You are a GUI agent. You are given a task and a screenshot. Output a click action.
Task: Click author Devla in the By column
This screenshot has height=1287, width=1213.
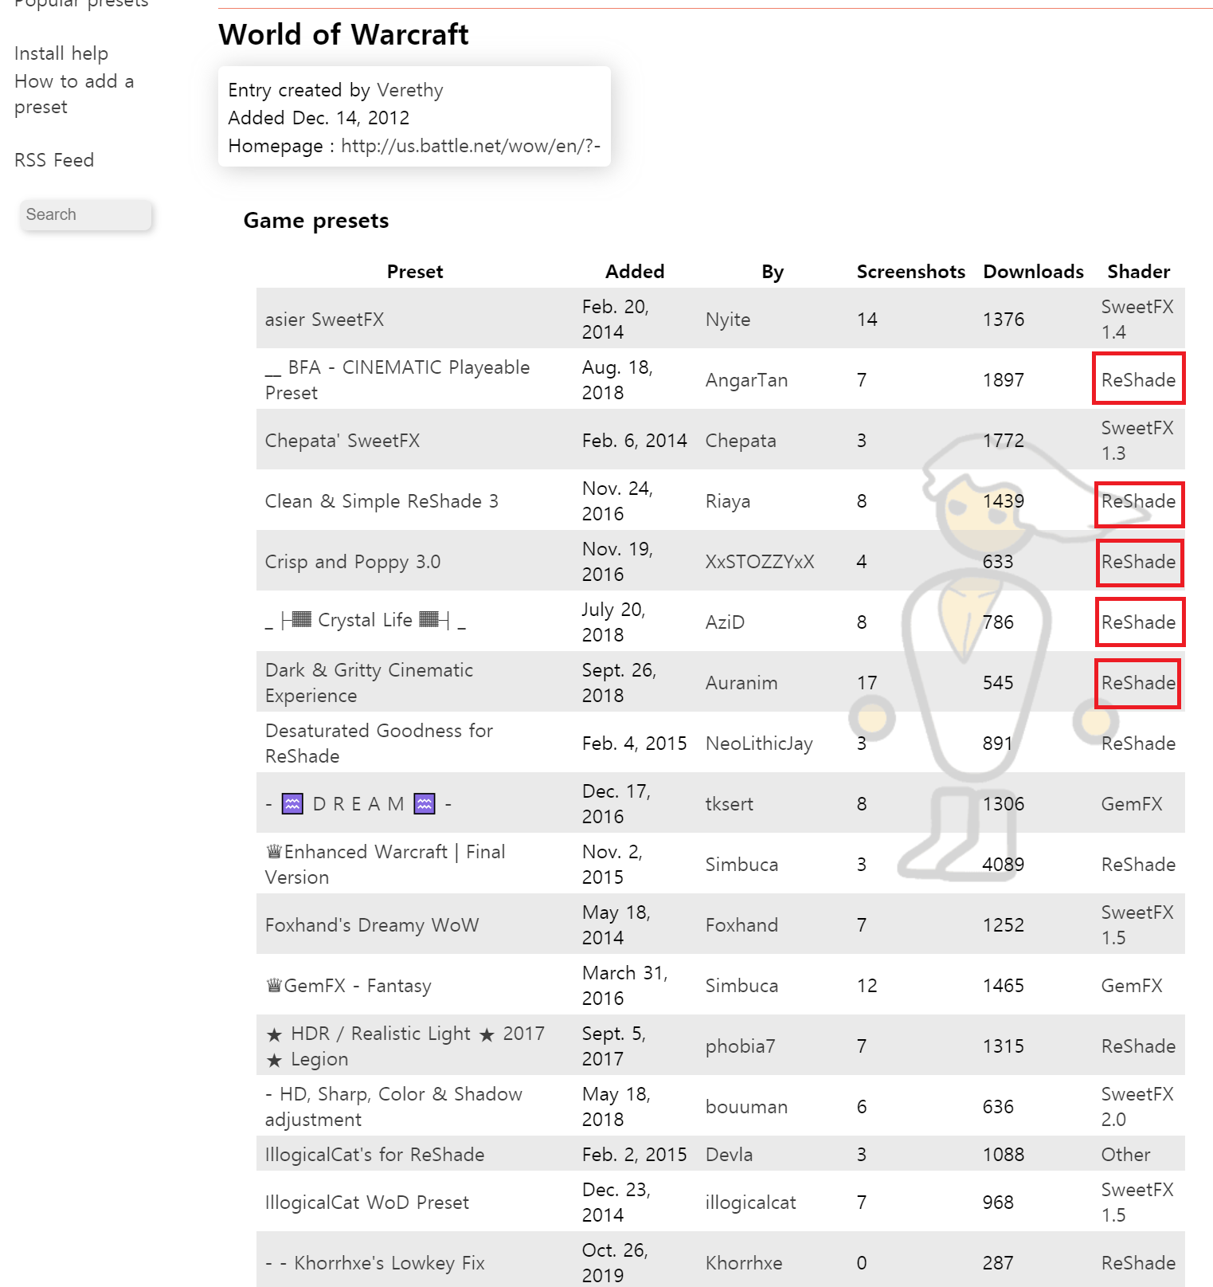pyautogui.click(x=729, y=1155)
